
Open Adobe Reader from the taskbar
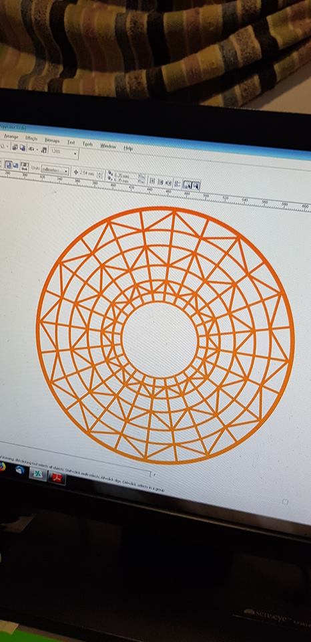click(57, 477)
